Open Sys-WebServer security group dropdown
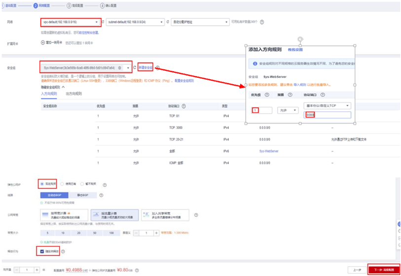 86,68
